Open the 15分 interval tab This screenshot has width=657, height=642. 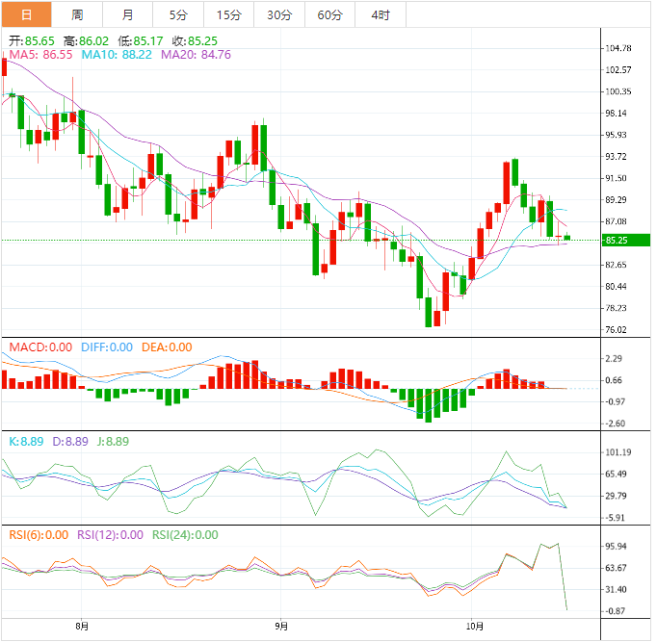click(x=228, y=14)
